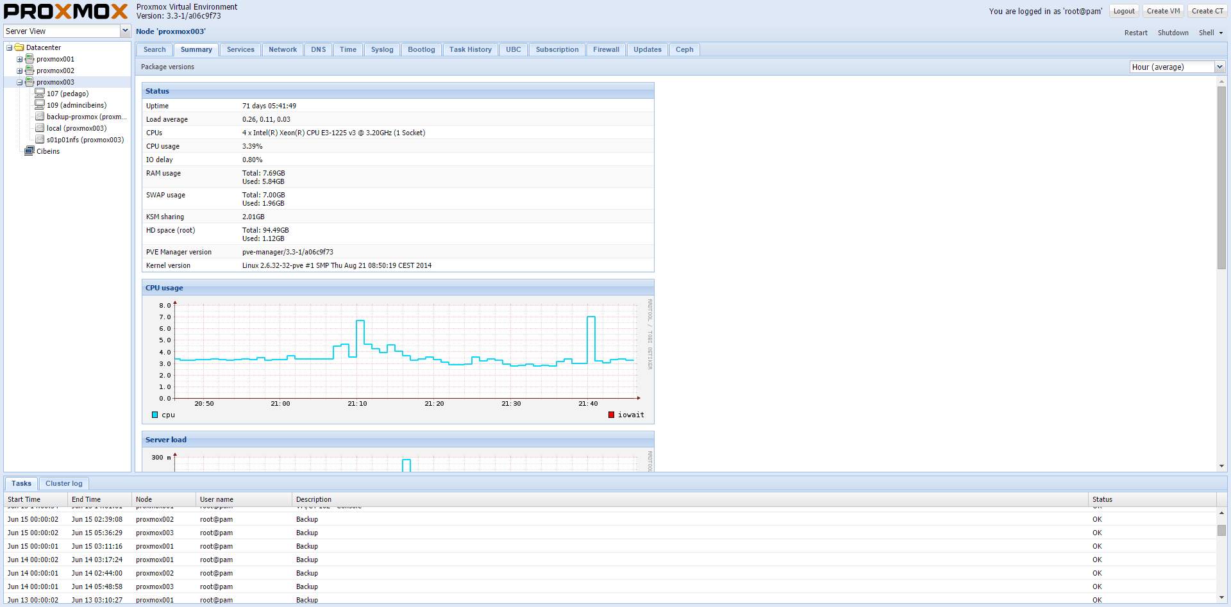This screenshot has height=607, width=1231.
Task: Open the Ceph tab
Action: [x=685, y=49]
